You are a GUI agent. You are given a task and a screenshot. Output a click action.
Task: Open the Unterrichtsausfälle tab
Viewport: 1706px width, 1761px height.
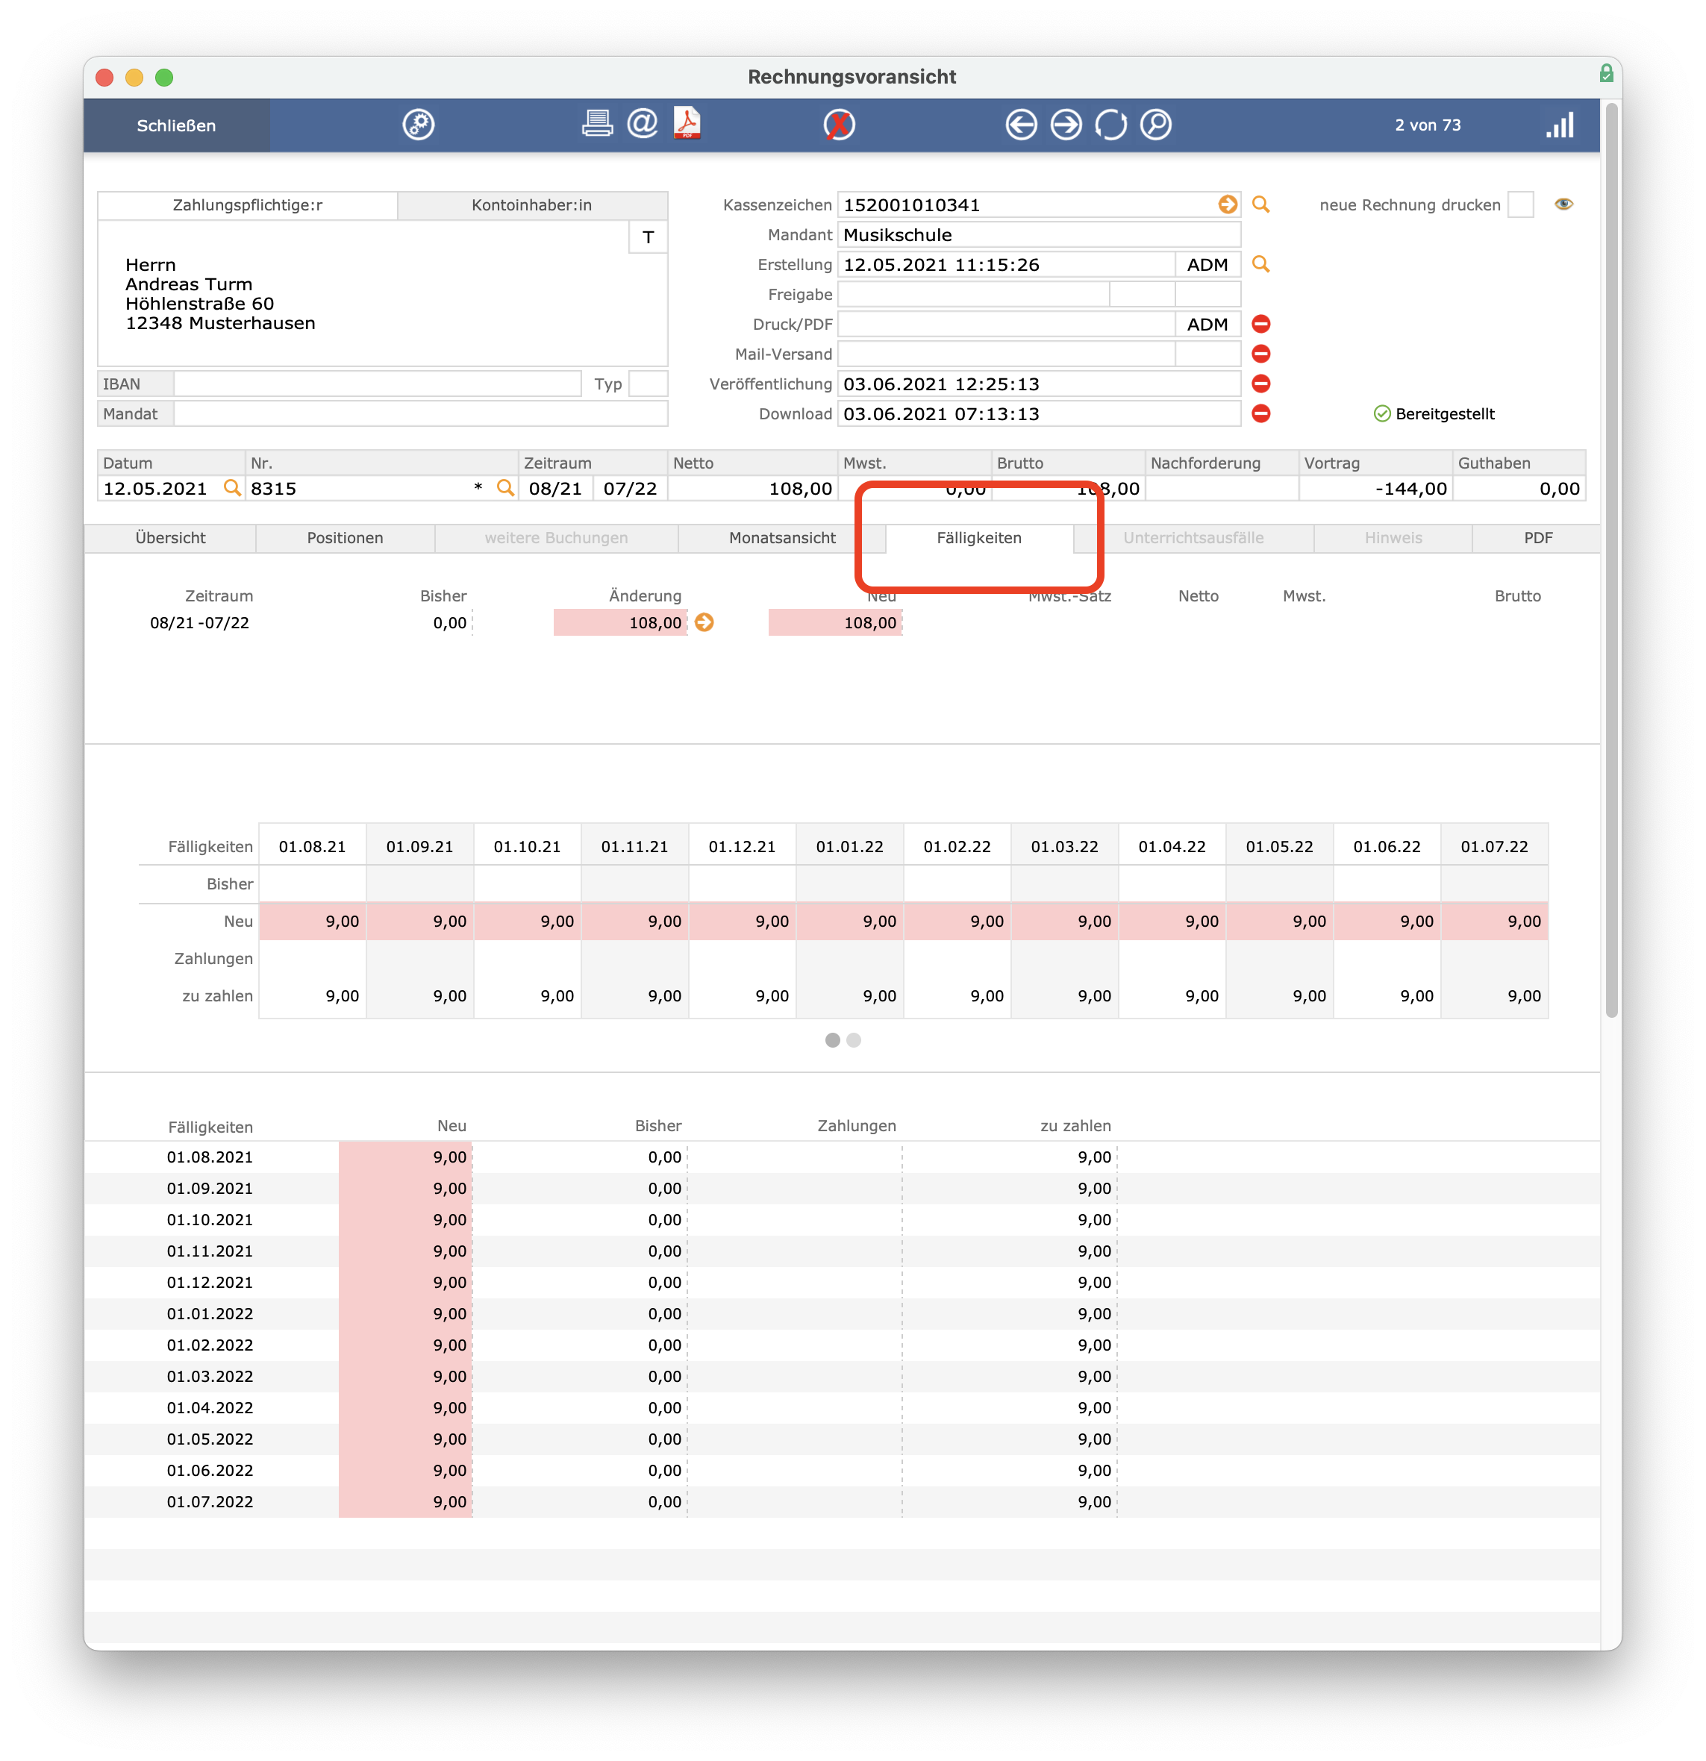coord(1194,538)
